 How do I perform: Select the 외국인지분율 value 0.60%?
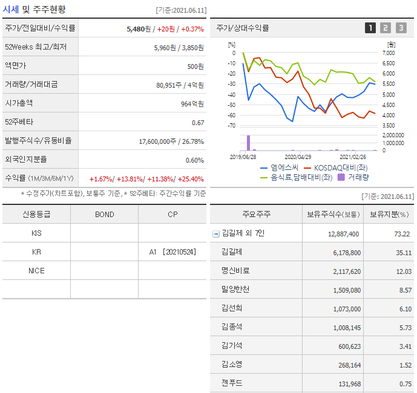(x=195, y=160)
